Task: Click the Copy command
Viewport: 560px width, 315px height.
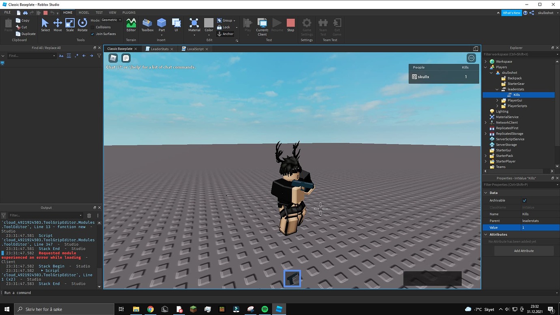Action: pyautogui.click(x=23, y=20)
